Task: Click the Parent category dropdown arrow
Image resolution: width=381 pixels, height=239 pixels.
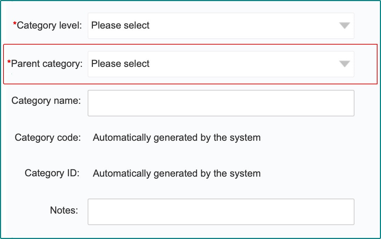Action: 344,64
